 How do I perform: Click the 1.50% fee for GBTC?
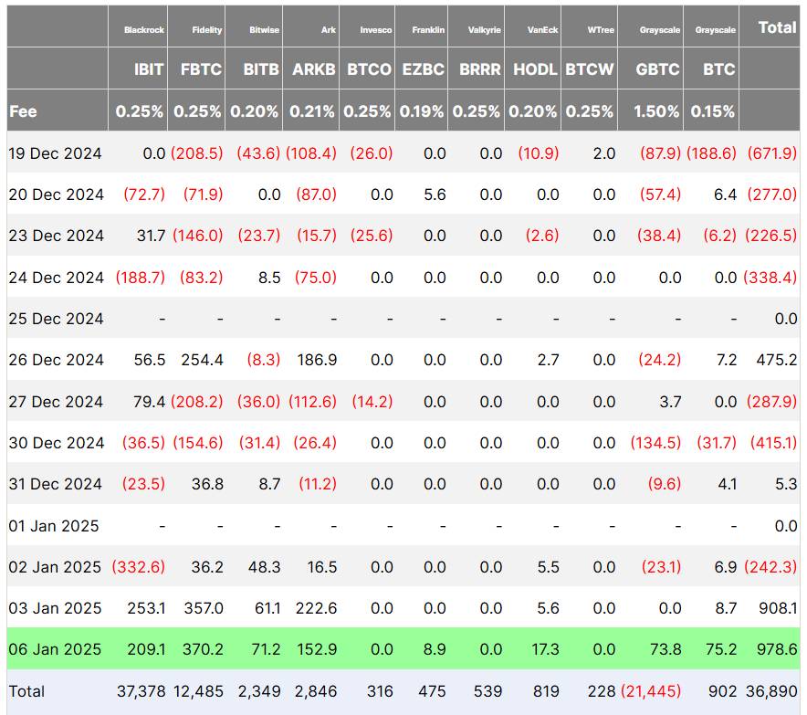point(656,111)
